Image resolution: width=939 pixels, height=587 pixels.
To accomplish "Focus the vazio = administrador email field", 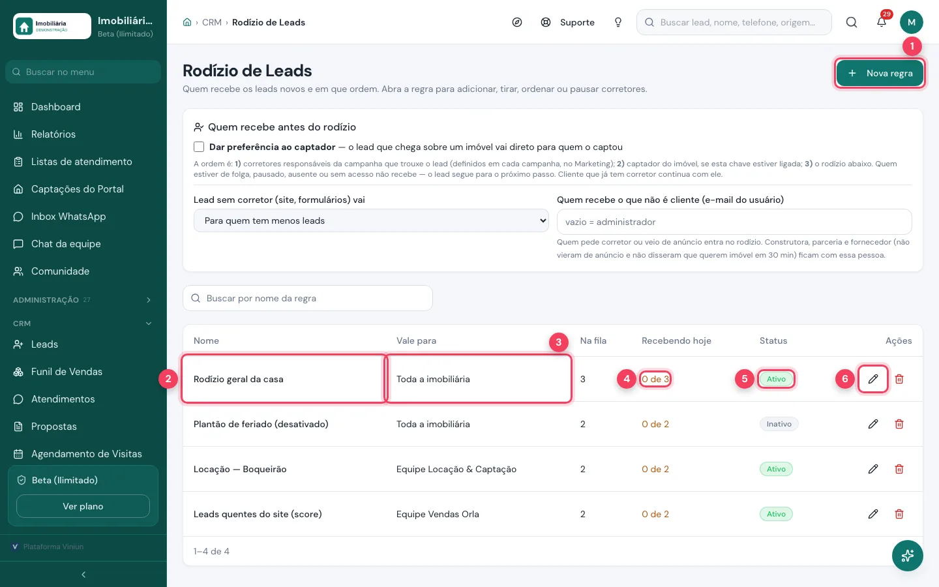I will click(x=734, y=222).
